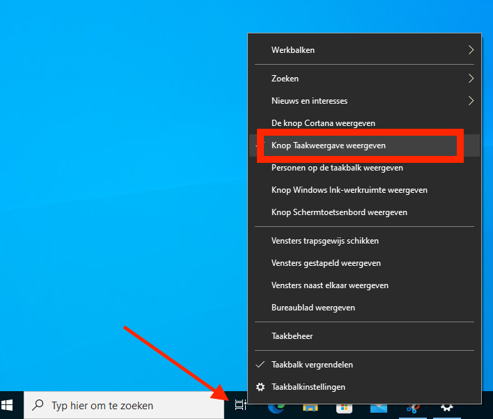Select 'Vensters trapsgewijs schikken'
The height and width of the screenshot is (419, 493).
(325, 241)
